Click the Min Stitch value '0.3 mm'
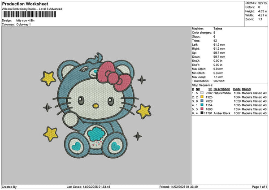This screenshot has width=269, height=190. tap(218, 73)
